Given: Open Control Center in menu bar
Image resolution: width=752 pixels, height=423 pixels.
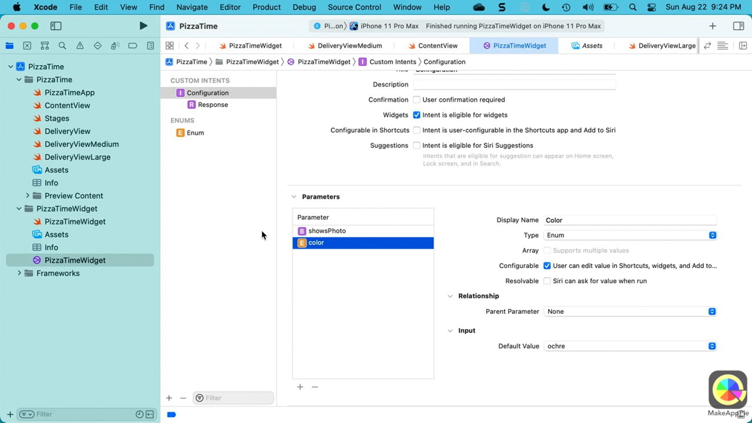Looking at the screenshot, I should (x=651, y=7).
